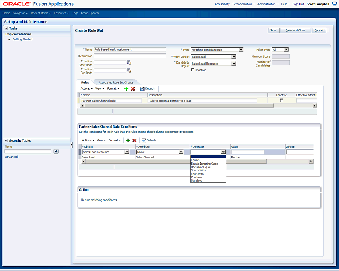Click the Advanced search link
This screenshot has width=339, height=271.
12,157
